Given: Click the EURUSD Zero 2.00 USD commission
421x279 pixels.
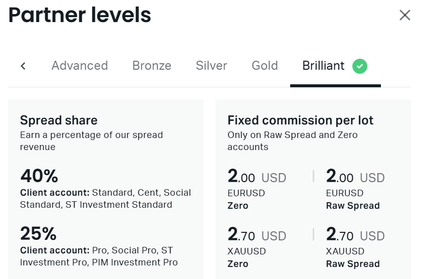Looking at the screenshot, I should pyautogui.click(x=257, y=177).
